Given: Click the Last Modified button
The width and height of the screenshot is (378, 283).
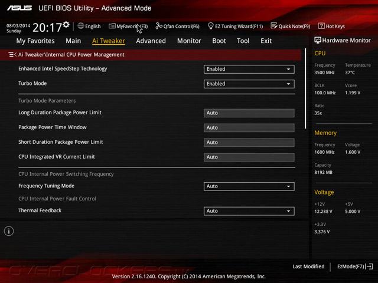Looking at the screenshot, I should click(308, 266).
